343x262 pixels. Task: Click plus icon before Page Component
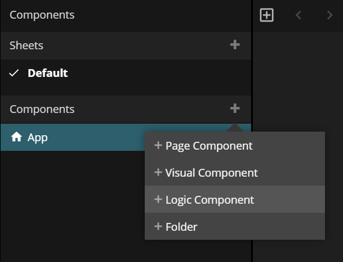(158, 145)
